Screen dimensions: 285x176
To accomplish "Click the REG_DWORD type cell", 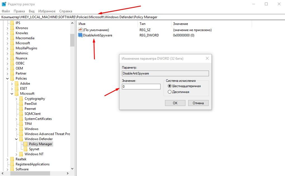I will pyautogui.click(x=149, y=35).
